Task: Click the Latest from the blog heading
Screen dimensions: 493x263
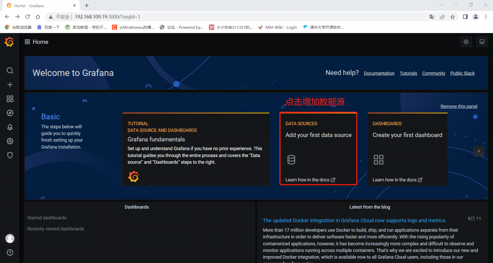Action: tap(370, 207)
